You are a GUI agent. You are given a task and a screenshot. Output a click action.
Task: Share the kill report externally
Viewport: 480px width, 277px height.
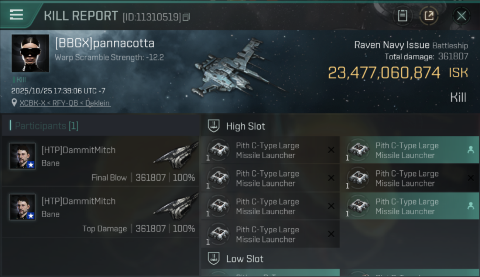coord(429,16)
